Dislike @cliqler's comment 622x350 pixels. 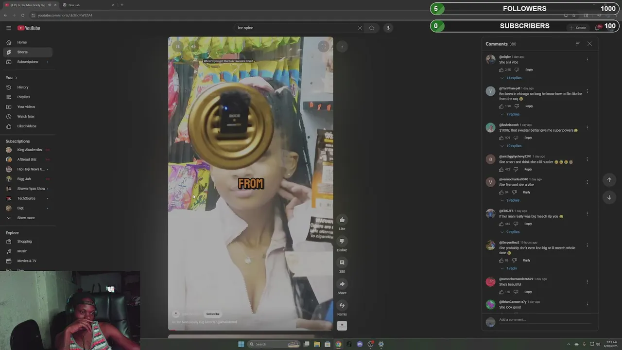(517, 70)
